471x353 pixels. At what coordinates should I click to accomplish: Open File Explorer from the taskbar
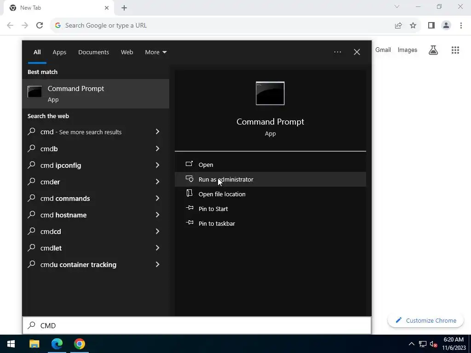(34, 344)
